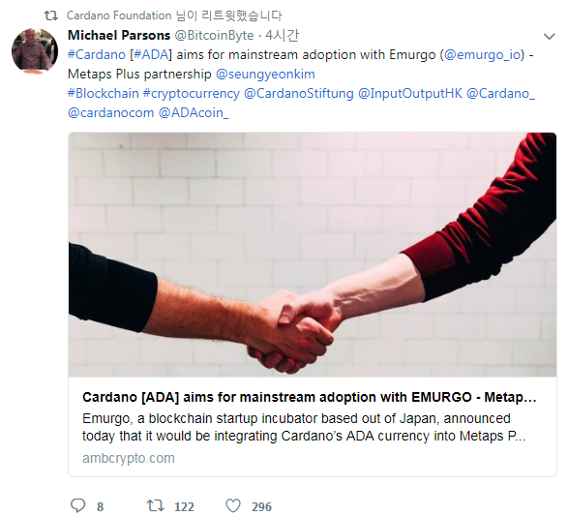Open the tweet's 4시간 timestamp
This screenshot has height=516, width=568.
pyautogui.click(x=282, y=35)
